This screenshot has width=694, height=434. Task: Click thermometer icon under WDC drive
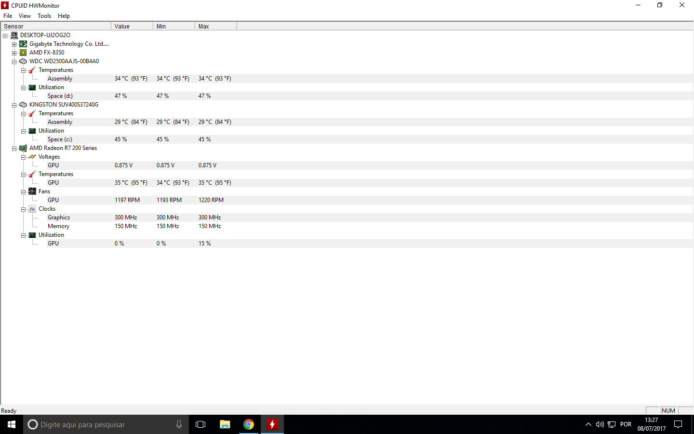pos(32,70)
